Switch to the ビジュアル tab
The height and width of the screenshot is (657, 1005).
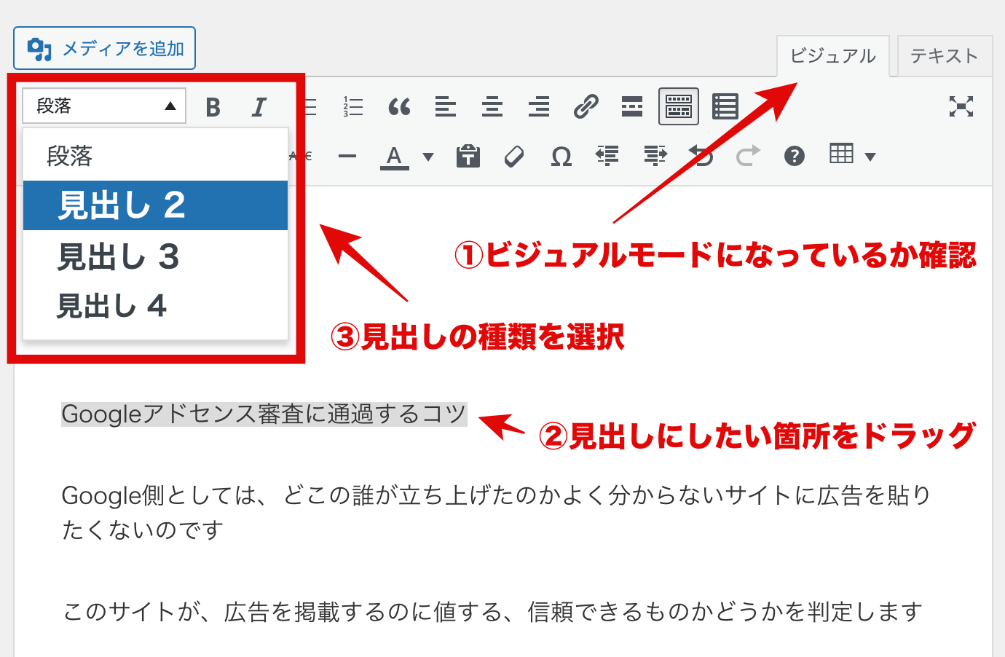click(832, 56)
